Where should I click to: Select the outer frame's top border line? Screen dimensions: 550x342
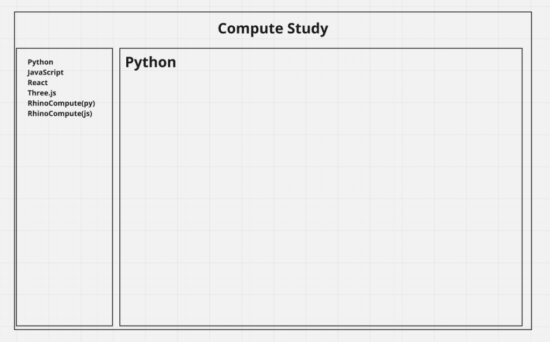pyautogui.click(x=273, y=12)
